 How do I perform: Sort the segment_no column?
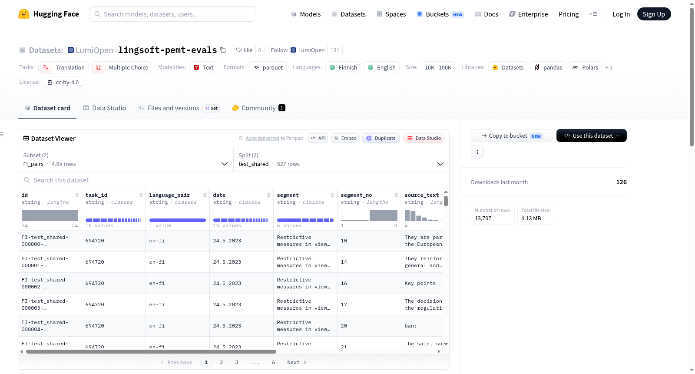(396, 195)
